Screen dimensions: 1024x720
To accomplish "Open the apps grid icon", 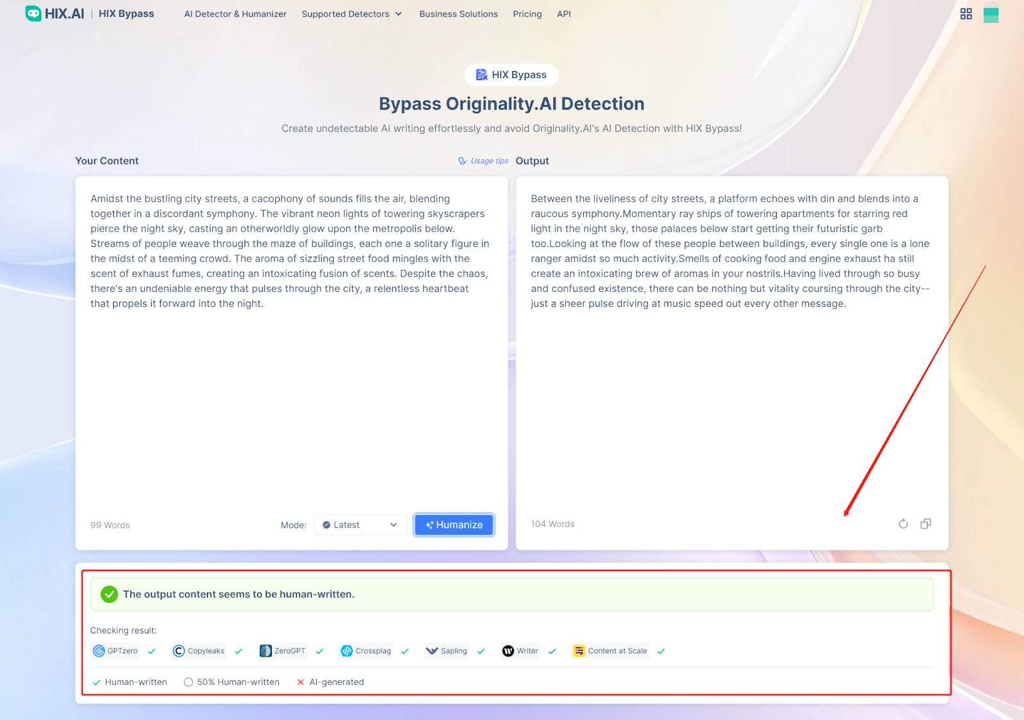I will pos(966,13).
